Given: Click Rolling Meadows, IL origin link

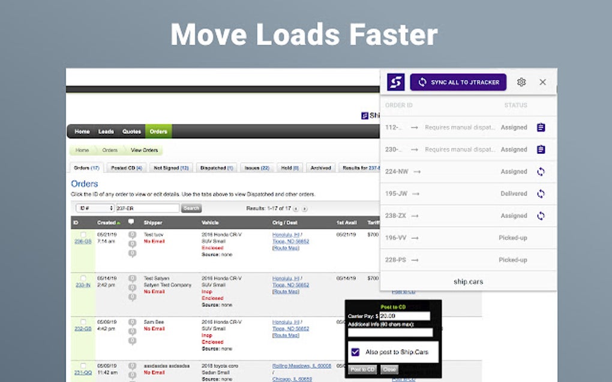Looking at the screenshot, I should 301,366.
